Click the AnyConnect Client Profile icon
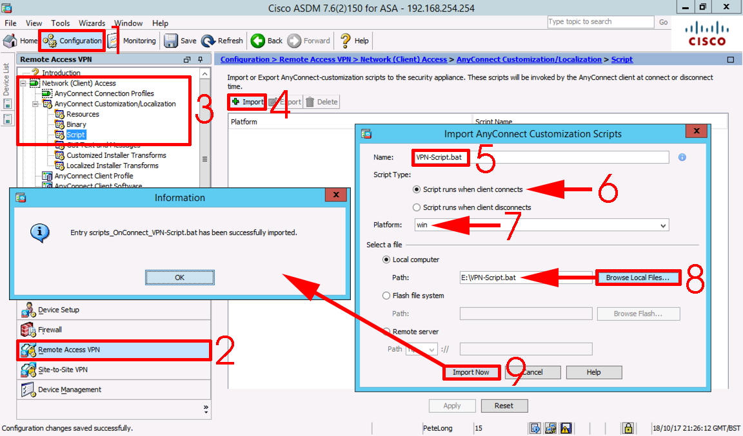This screenshot has width=743, height=436. click(x=47, y=176)
